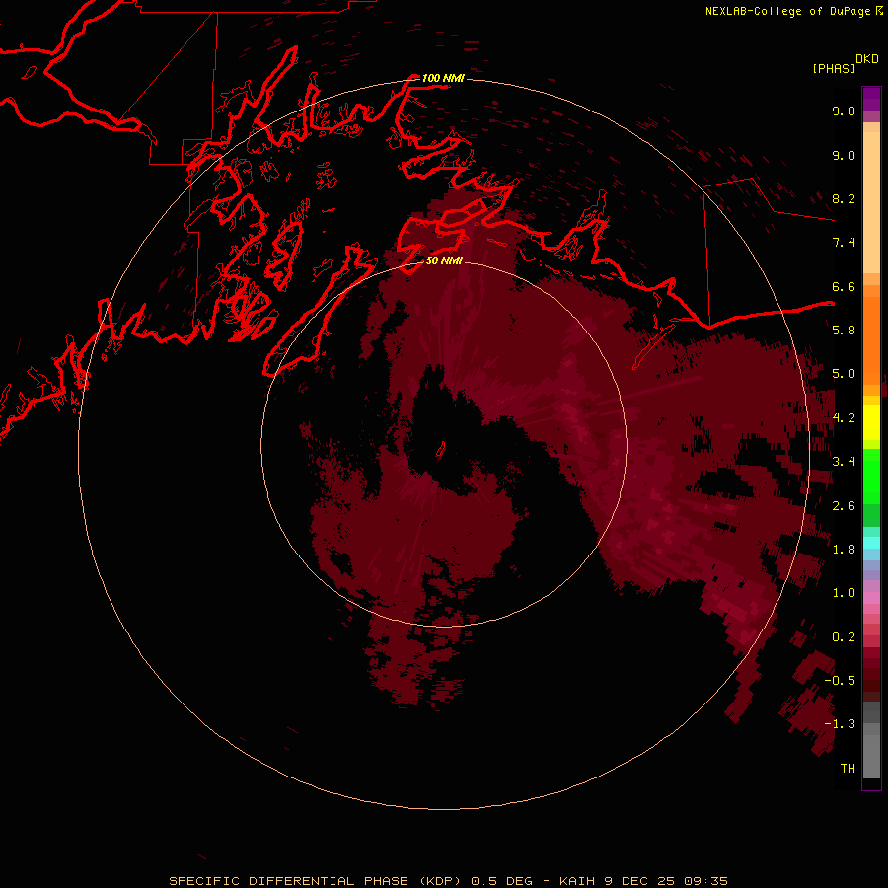Image resolution: width=888 pixels, height=888 pixels.
Task: Click the orange segment of color bar
Action: click(871, 339)
